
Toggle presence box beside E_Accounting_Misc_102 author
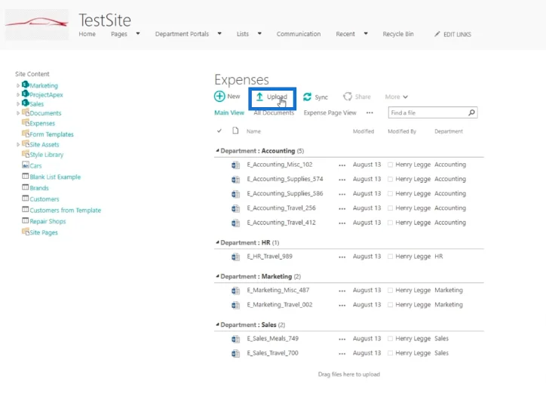coord(391,165)
